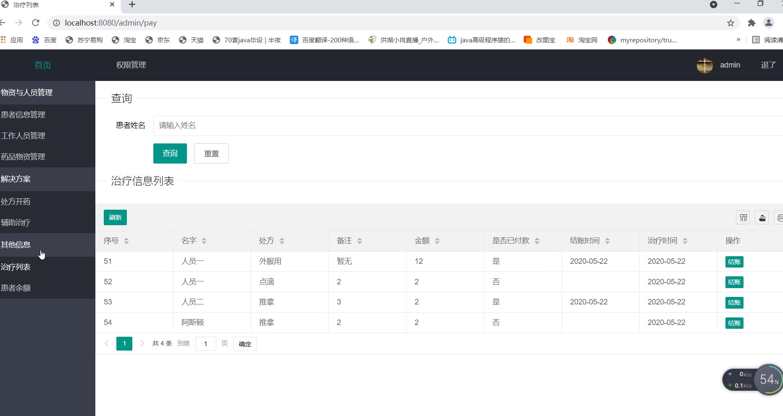Viewport: 783px width, 416px height.
Task: Open 患者余额 in sidebar
Action: (x=47, y=288)
